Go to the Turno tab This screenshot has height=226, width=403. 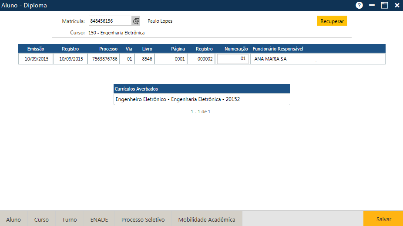tap(69, 219)
